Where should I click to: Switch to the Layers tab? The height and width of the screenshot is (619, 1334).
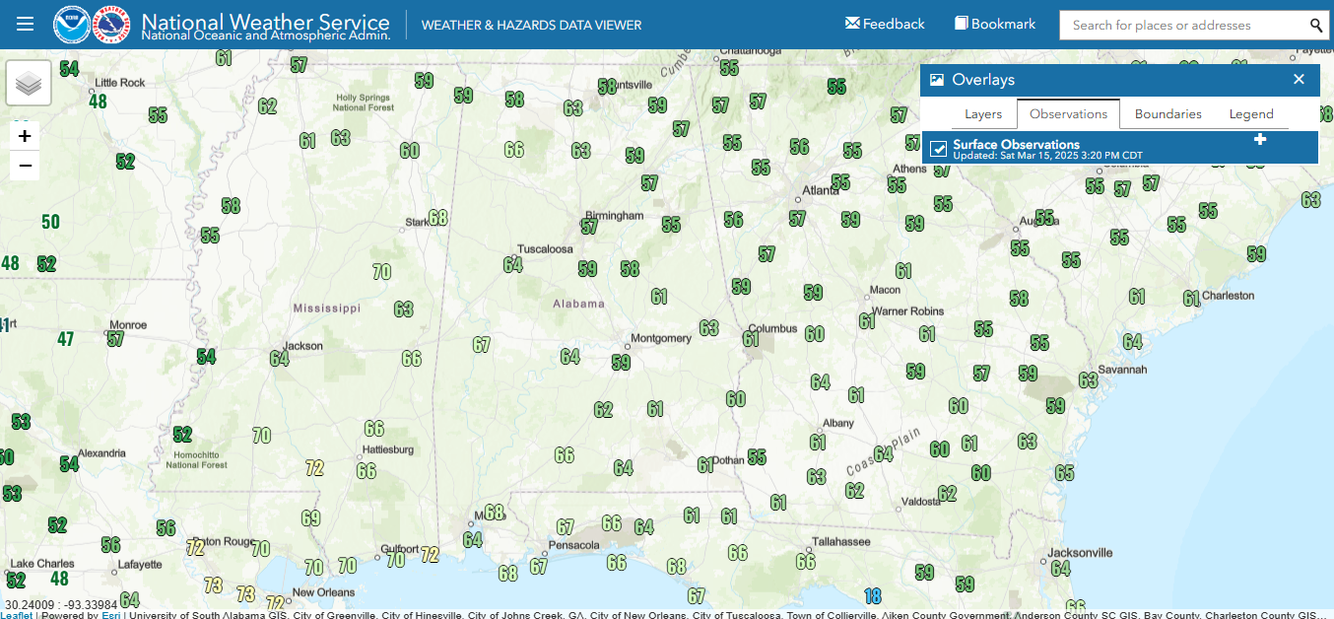[982, 114]
